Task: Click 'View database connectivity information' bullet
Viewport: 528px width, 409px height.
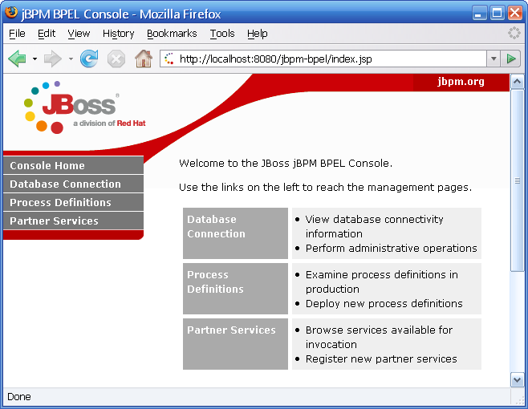Action: (x=374, y=226)
